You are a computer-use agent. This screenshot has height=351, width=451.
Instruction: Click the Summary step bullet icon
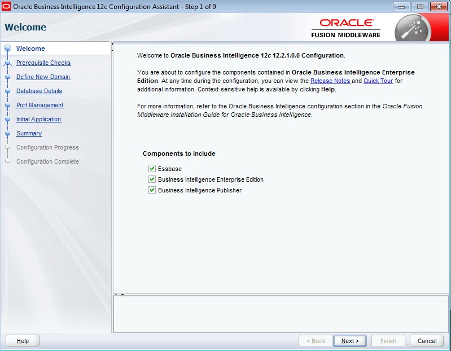[8, 133]
